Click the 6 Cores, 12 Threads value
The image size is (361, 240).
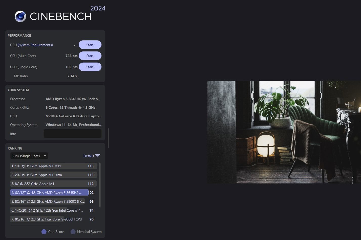70,107
